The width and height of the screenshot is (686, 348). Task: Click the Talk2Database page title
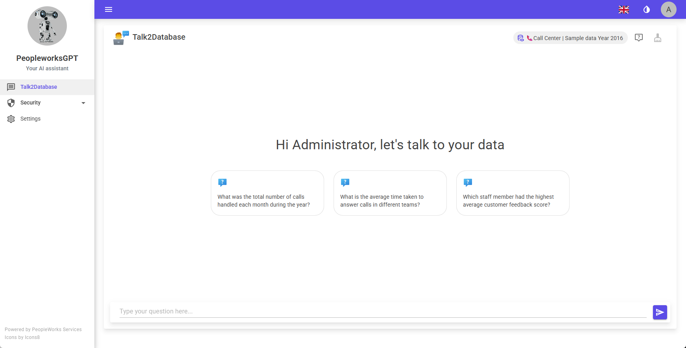point(159,37)
